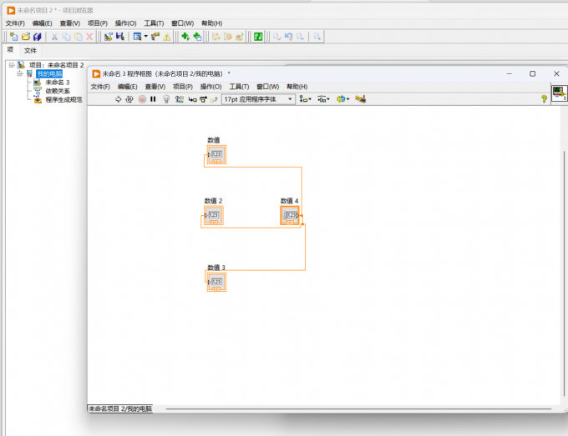
Task: Click the green VI Package icon in toolbar
Action: pos(258,37)
